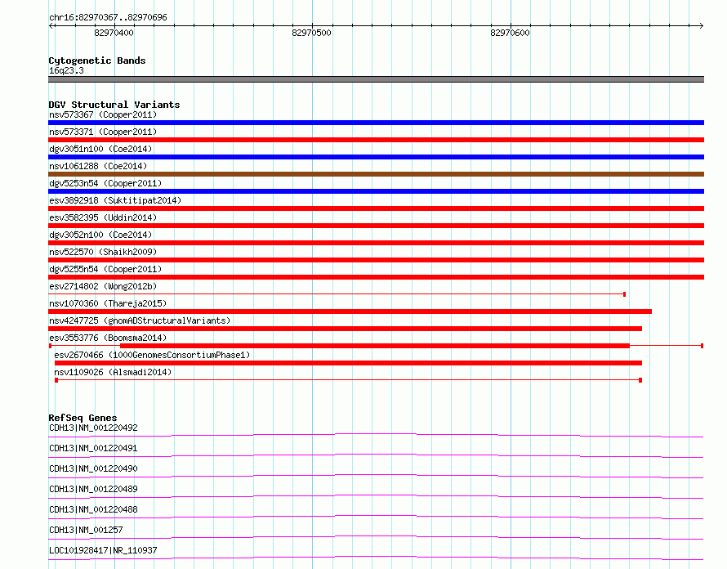Select the blue bar under nsv573367
The image size is (727, 569).
tap(376, 123)
